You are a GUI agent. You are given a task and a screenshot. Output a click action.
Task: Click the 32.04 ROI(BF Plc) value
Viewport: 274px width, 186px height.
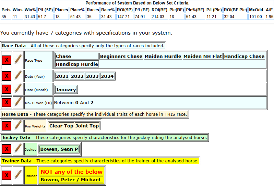tap(235, 17)
